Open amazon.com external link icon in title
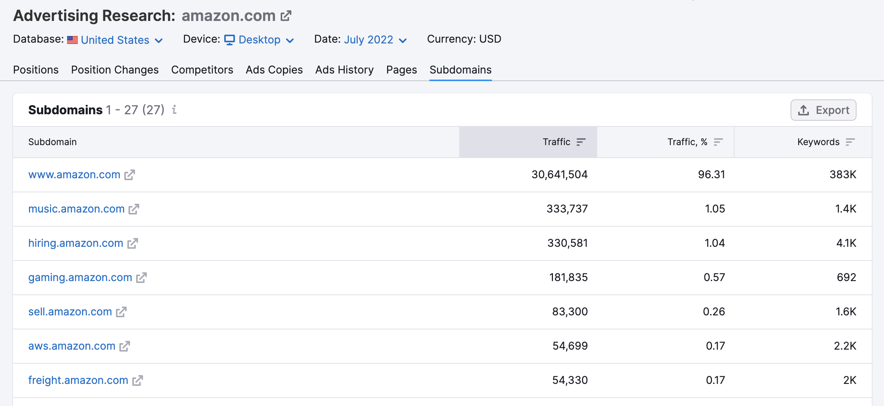This screenshot has width=884, height=406. tap(286, 16)
